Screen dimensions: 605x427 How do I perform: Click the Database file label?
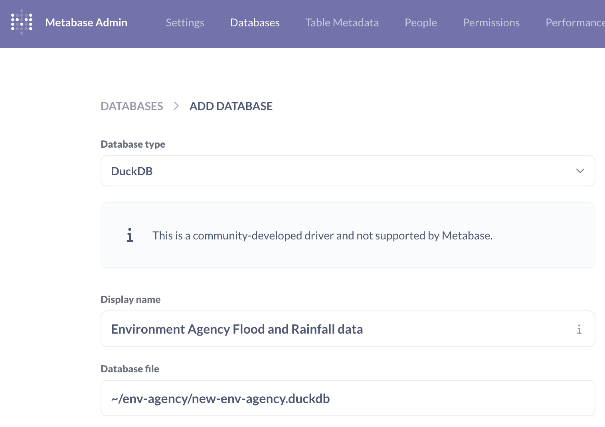coord(130,369)
